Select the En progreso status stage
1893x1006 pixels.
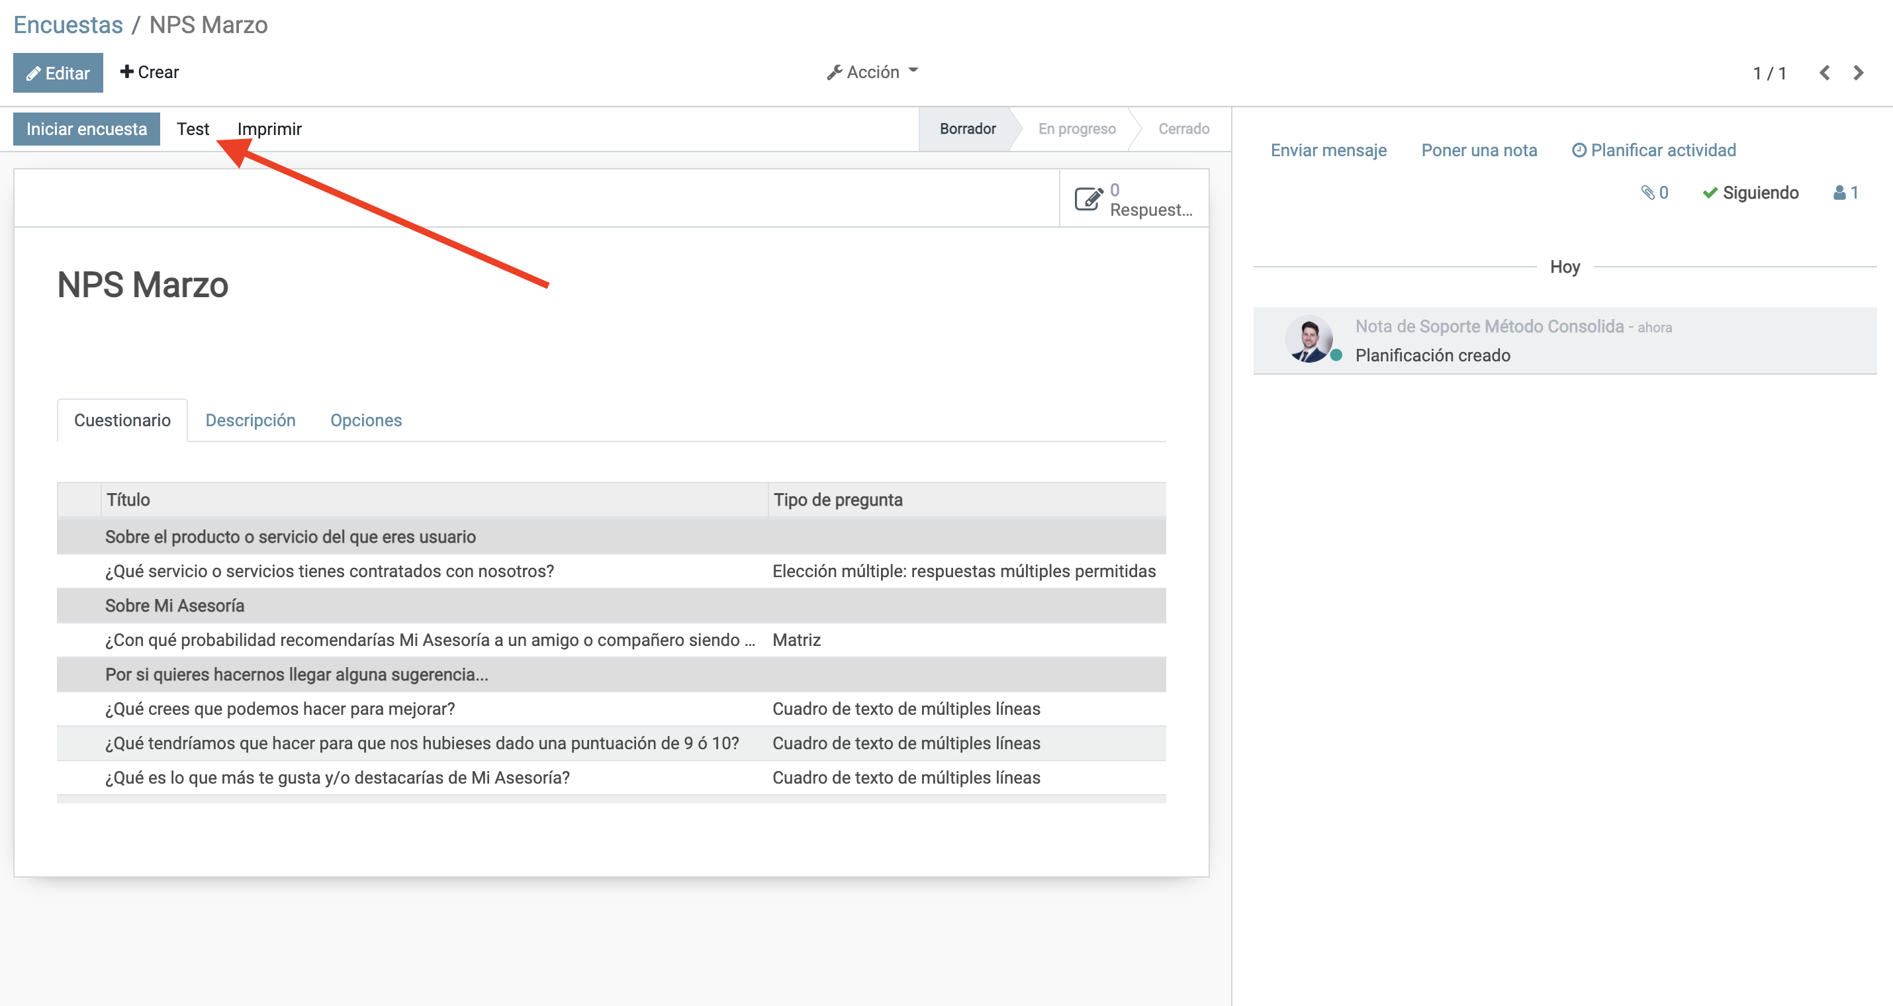(1077, 128)
